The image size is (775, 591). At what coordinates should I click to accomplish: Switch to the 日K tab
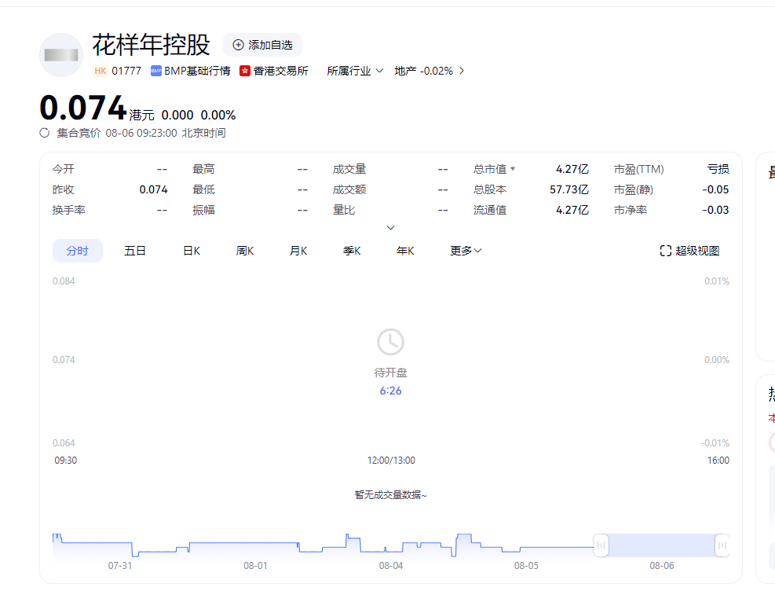[192, 251]
